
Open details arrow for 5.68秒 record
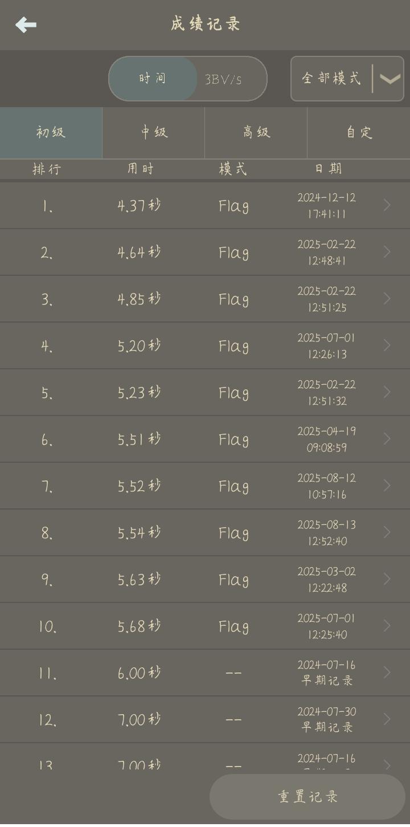[x=387, y=626]
